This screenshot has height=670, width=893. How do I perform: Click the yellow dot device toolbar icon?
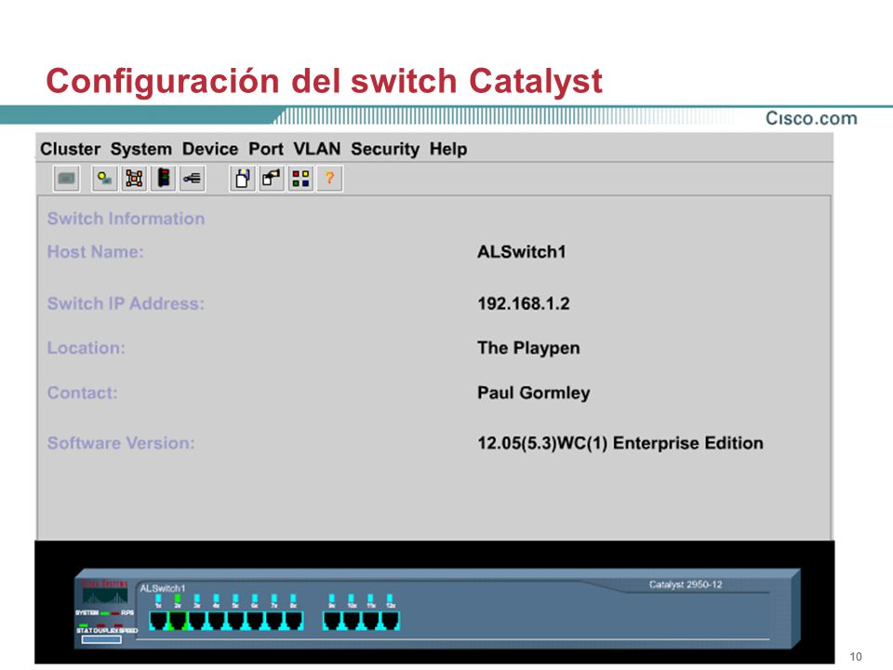point(105,179)
